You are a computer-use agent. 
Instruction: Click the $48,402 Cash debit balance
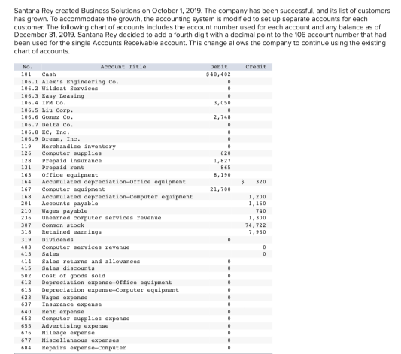[218, 74]
